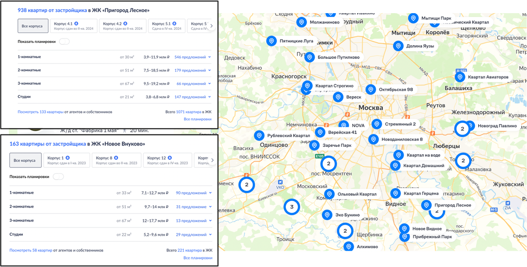Click the price 7,1–12,7 млн ₽
Viewport: 527px width, 267px height.
tap(155, 193)
